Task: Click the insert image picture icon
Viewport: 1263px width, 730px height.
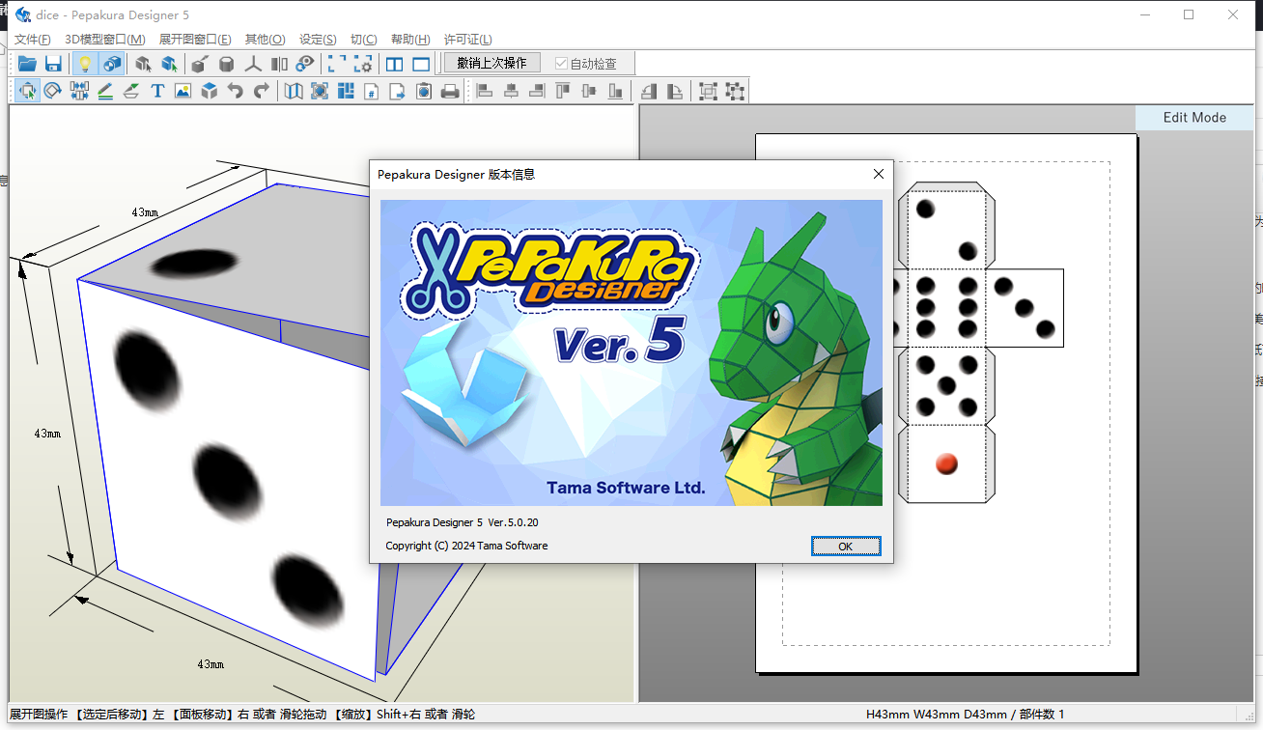Action: coord(183,91)
